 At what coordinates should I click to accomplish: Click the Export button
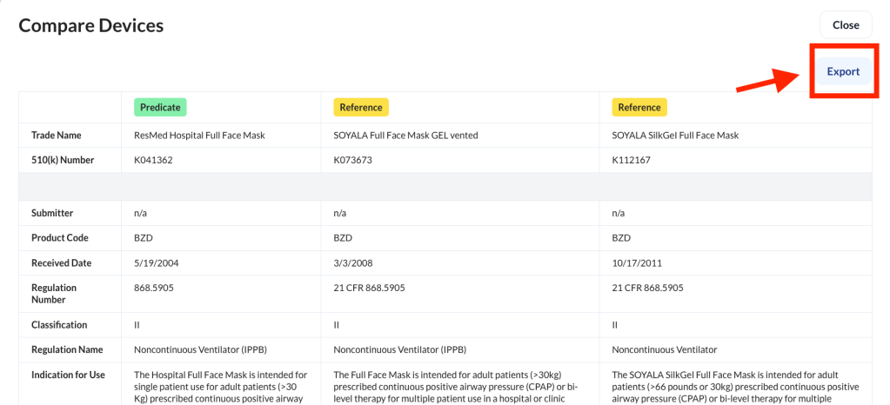click(x=842, y=71)
